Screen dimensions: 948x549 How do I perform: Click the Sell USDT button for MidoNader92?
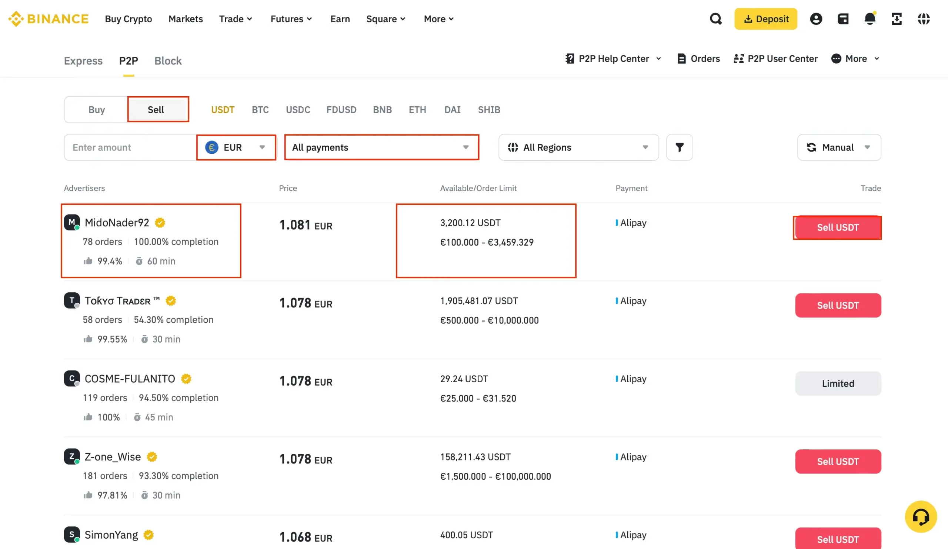838,227
